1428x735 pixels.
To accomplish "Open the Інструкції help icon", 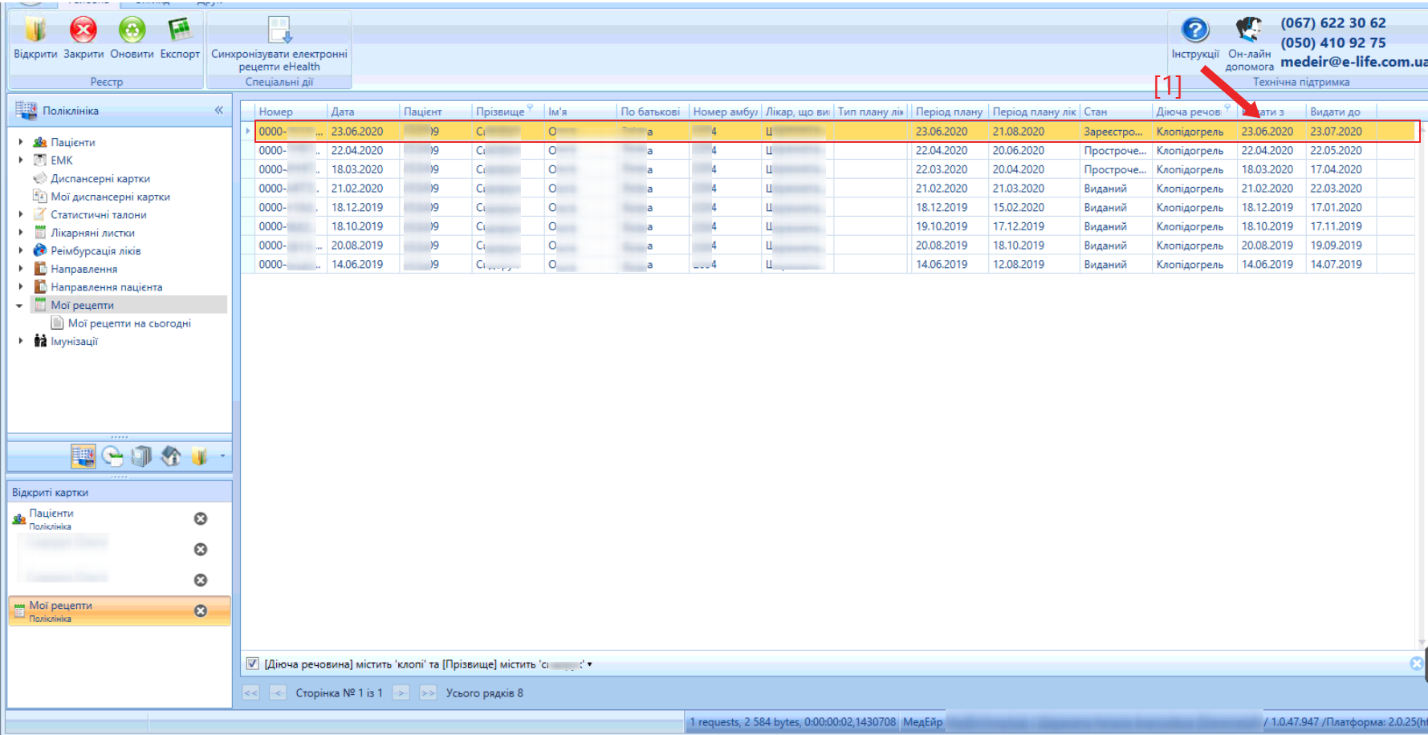I will tap(1194, 30).
